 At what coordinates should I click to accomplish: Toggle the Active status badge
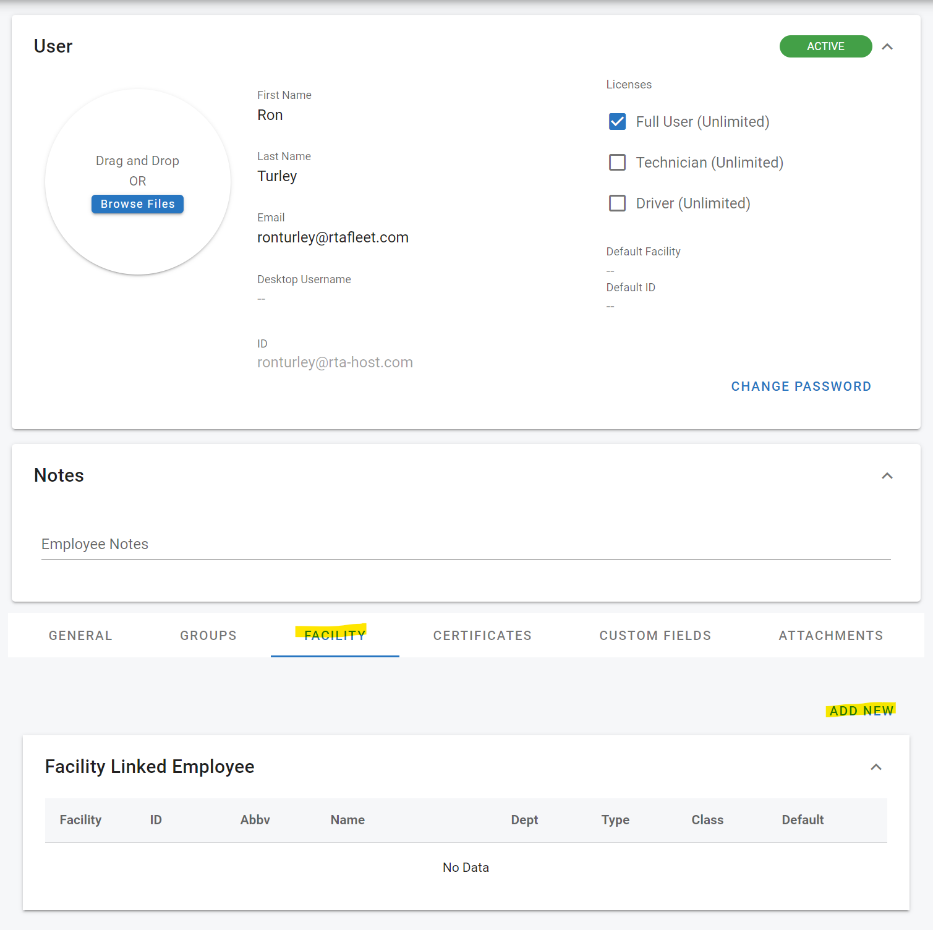pos(825,46)
